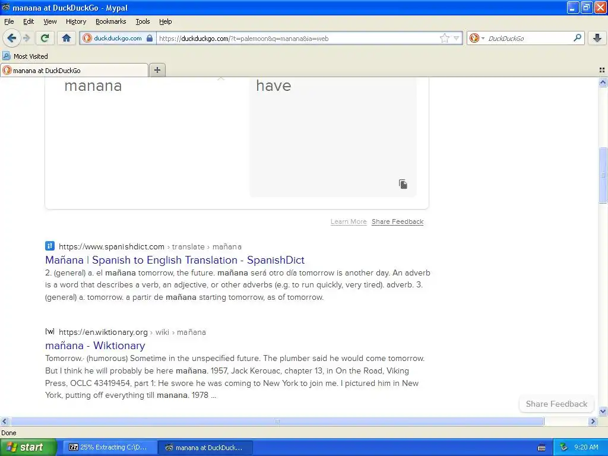Open the View menu
This screenshot has height=456, width=608.
50,21
